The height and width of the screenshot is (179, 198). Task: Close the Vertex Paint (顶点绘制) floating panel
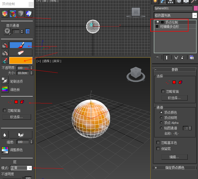[x=31, y=5]
